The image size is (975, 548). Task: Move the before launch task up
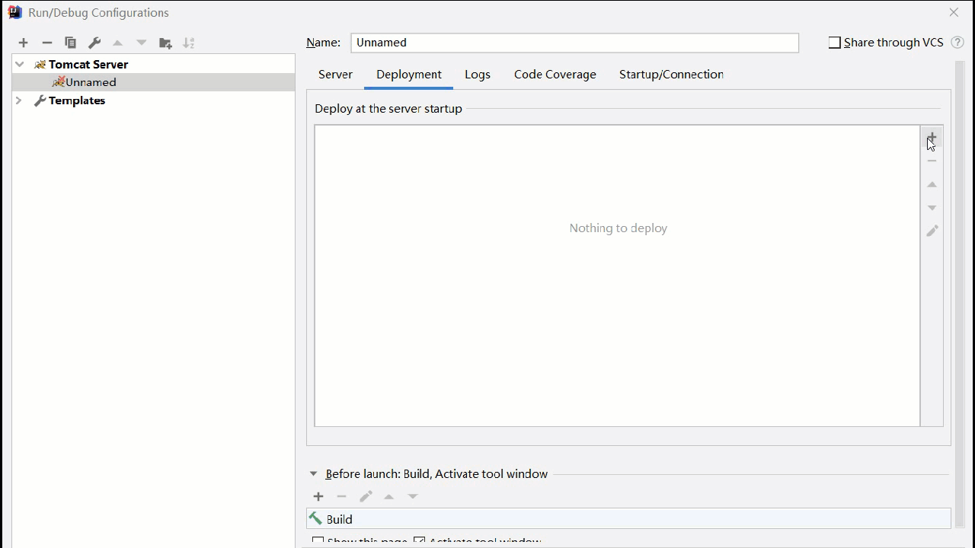coord(389,496)
